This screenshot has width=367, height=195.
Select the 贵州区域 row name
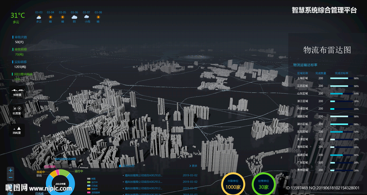302,170
